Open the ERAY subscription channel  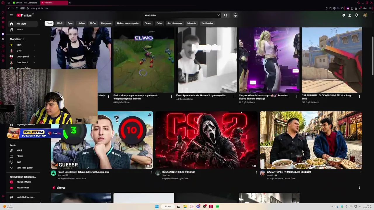[x=23, y=51]
